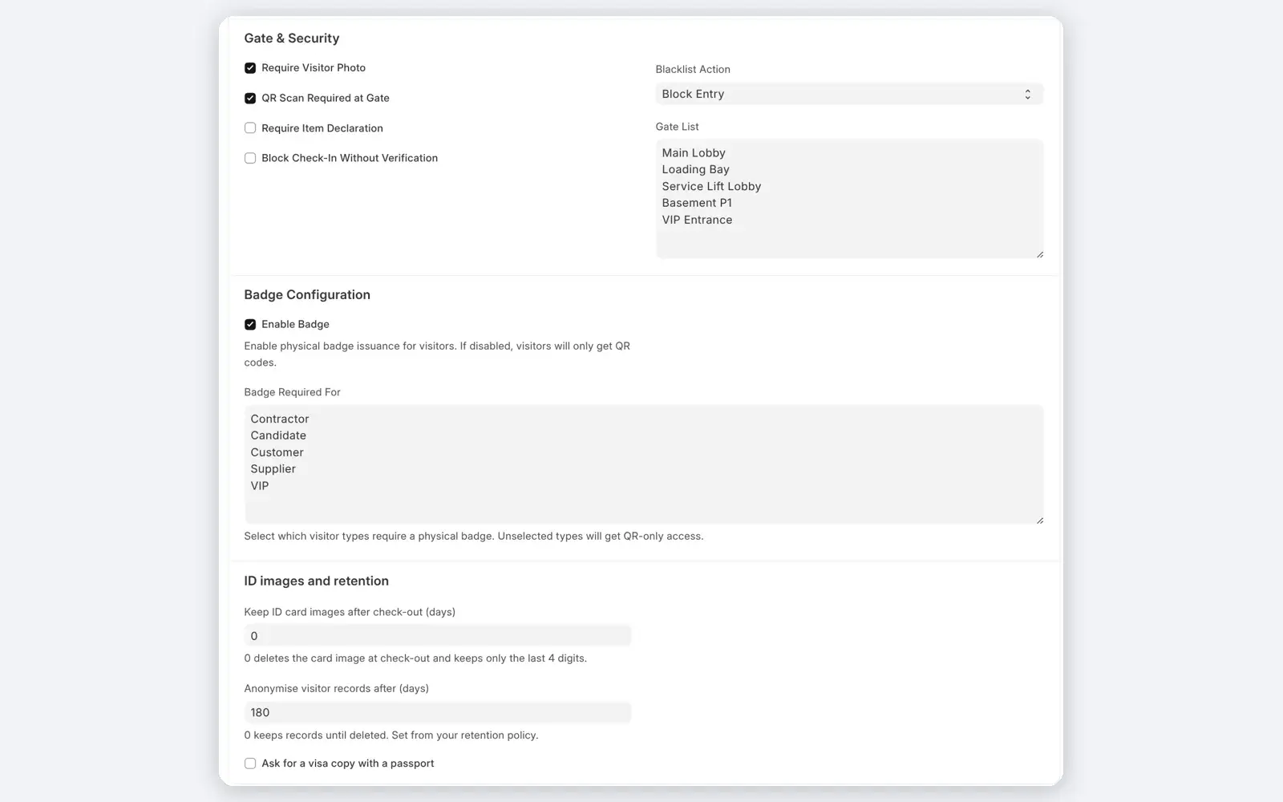Click the Blacklist Action field label
This screenshot has height=802, width=1283.
click(693, 70)
